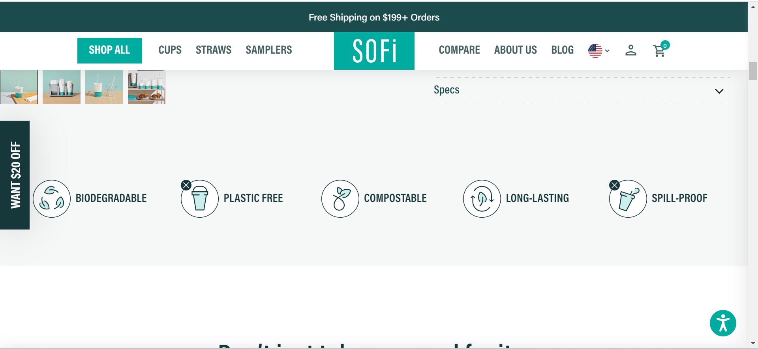Click the Shop All button
758x349 pixels.
coord(110,50)
